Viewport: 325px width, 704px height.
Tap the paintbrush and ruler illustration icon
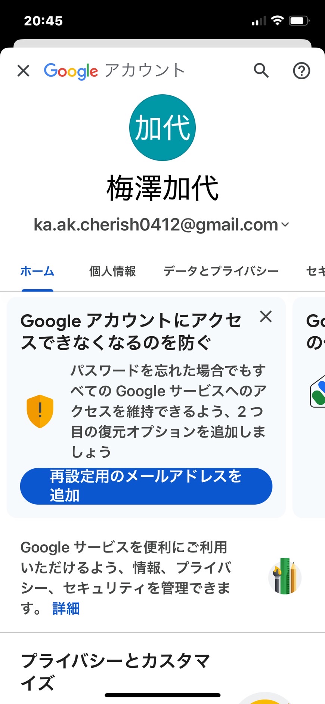pos(285,578)
